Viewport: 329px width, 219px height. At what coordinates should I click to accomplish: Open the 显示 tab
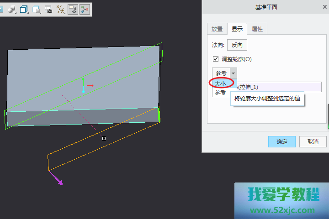coord(237,29)
